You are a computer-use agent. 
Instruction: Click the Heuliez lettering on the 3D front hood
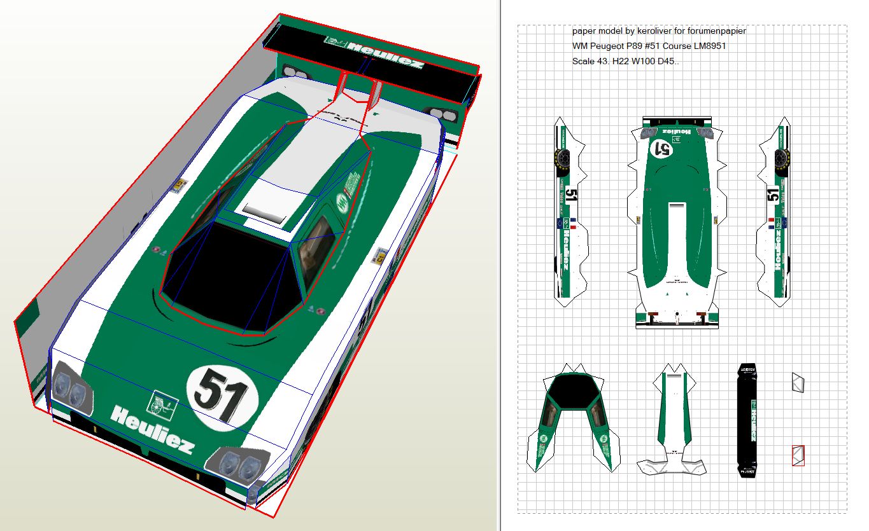click(x=152, y=429)
